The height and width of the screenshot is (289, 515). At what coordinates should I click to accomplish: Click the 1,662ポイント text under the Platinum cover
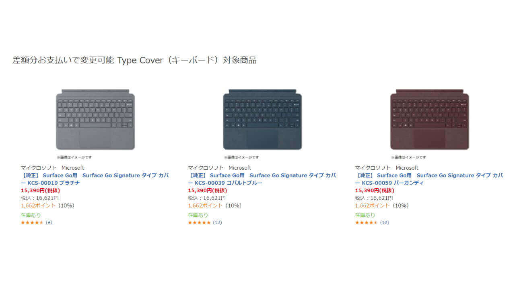[38, 206]
